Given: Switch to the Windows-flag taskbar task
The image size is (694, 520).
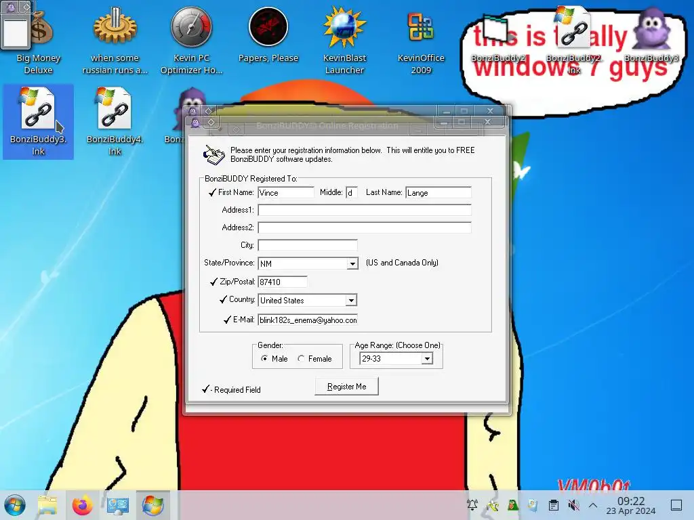Looking at the screenshot, I should point(152,505).
